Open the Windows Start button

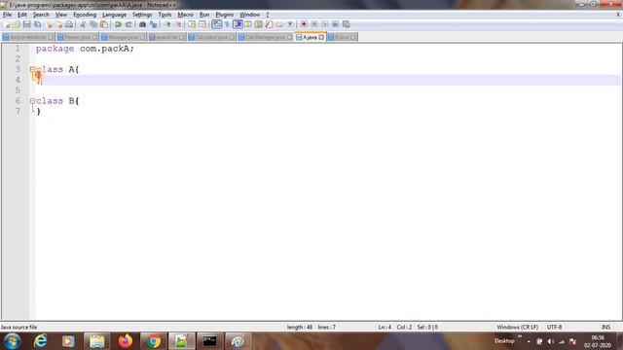click(x=12, y=341)
